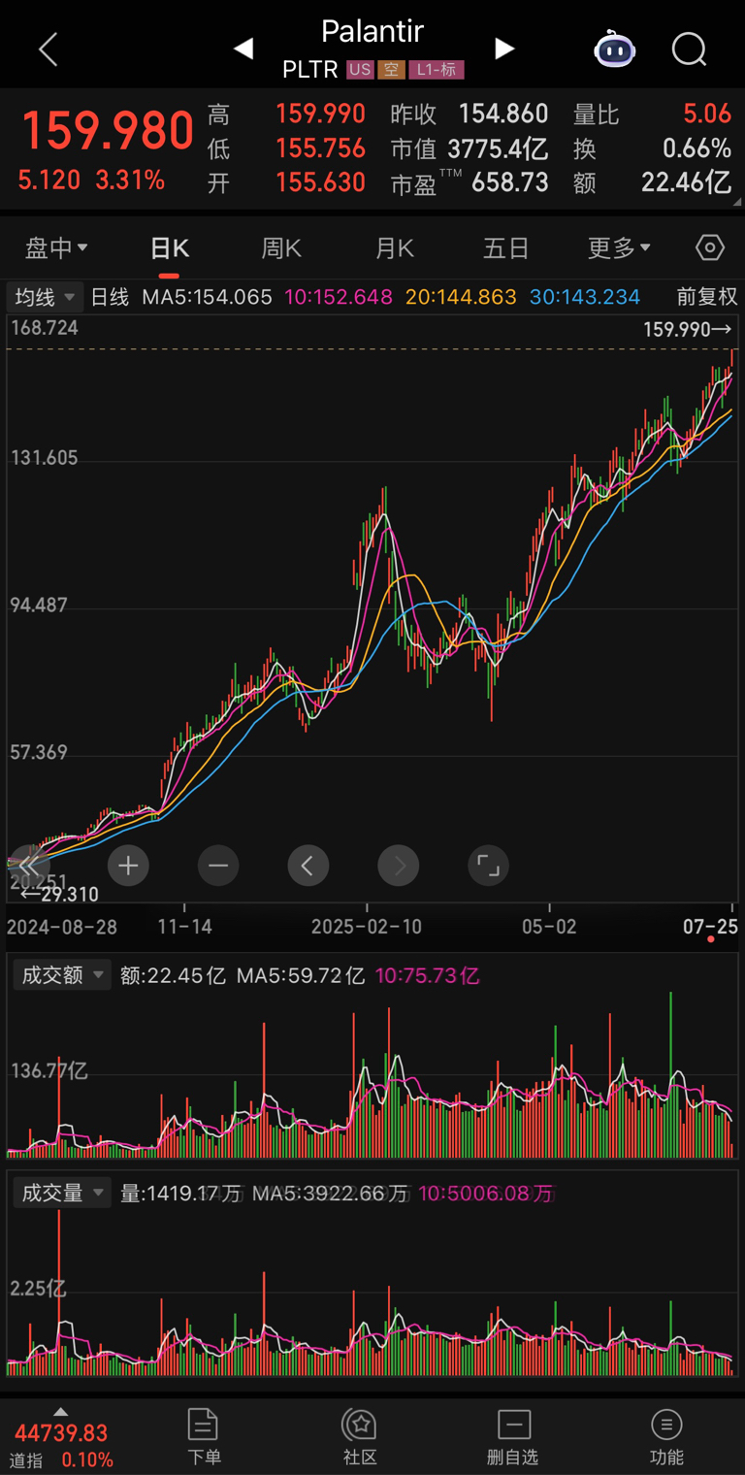Tap the 3.31% change percentage

click(130, 180)
